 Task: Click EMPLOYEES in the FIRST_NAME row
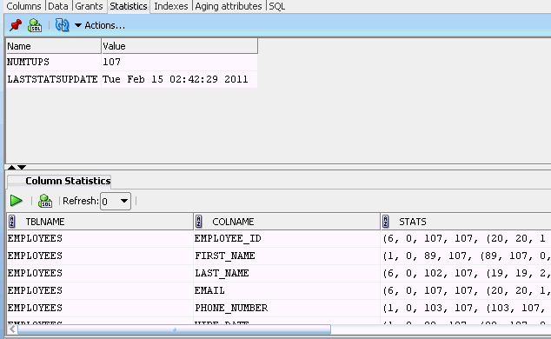(x=100, y=256)
